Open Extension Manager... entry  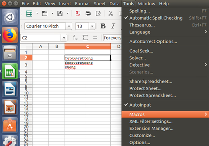click(165, 129)
